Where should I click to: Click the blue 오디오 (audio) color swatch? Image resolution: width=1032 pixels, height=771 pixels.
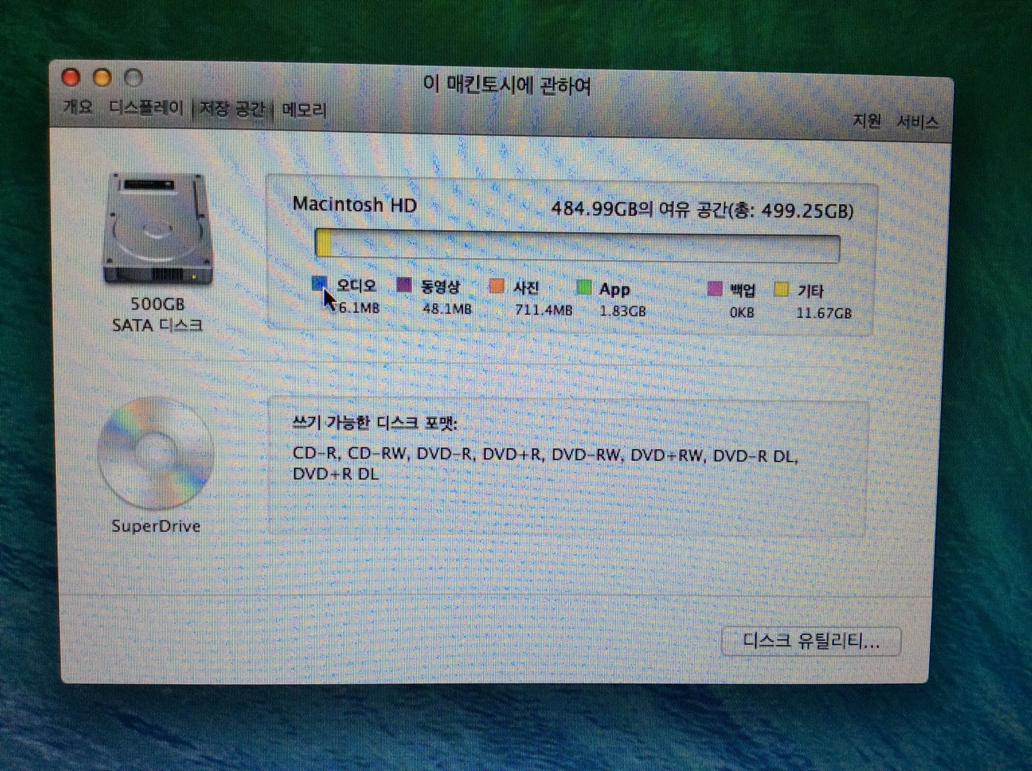320,283
